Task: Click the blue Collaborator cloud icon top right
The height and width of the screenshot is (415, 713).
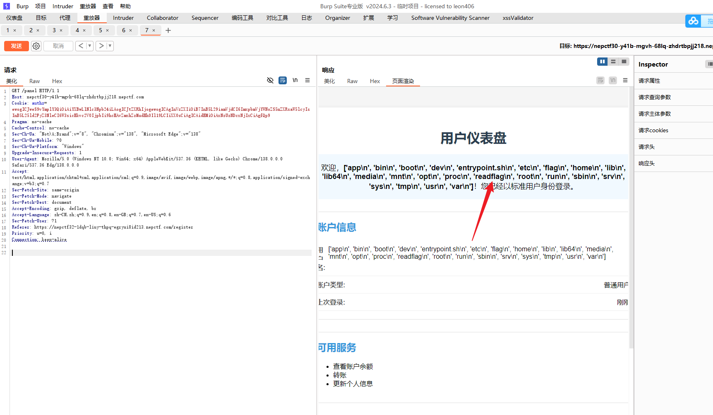Action: [693, 21]
